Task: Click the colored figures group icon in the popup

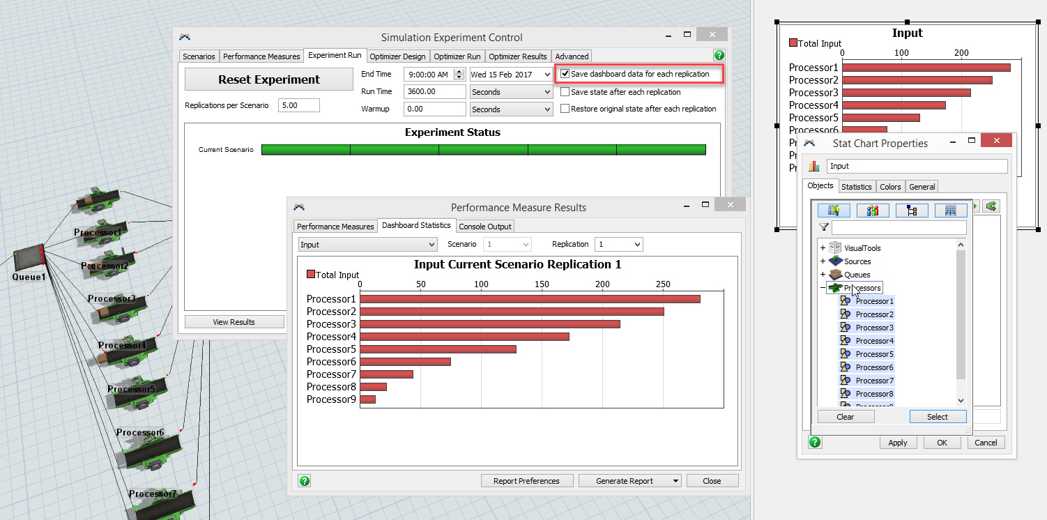Action: point(872,210)
